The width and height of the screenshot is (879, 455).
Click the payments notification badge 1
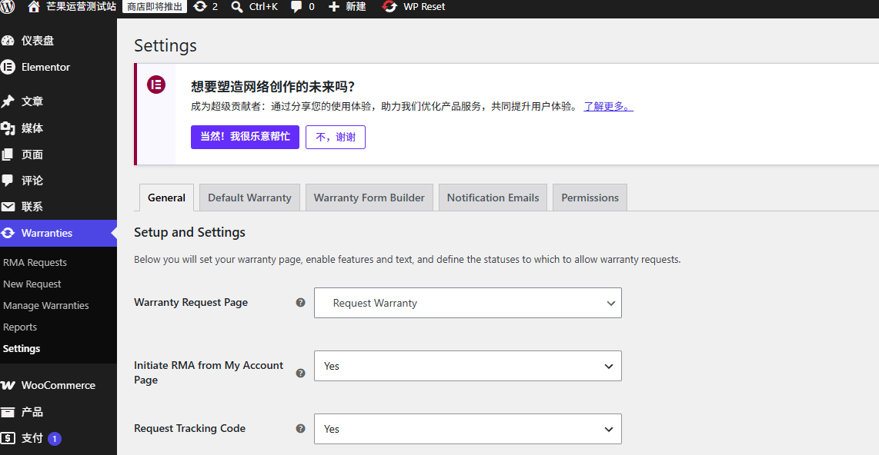[55, 439]
